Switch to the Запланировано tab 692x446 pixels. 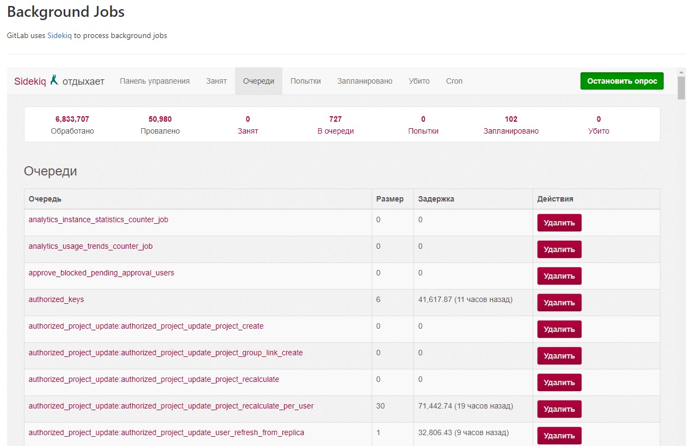(x=364, y=80)
